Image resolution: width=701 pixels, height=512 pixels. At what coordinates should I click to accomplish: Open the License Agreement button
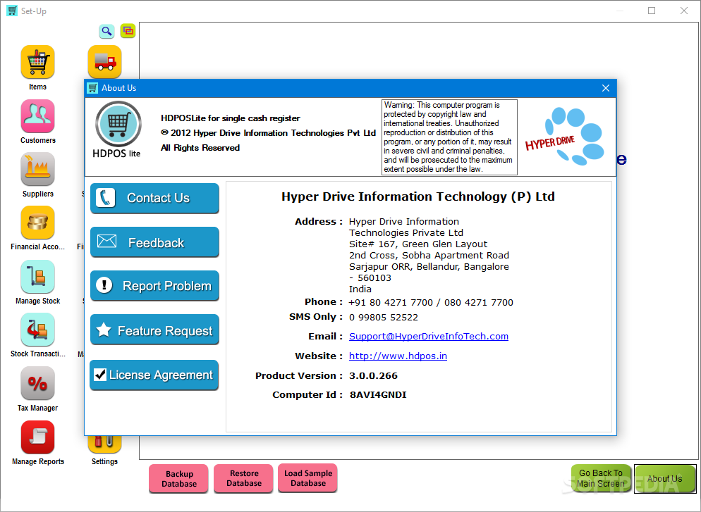154,375
